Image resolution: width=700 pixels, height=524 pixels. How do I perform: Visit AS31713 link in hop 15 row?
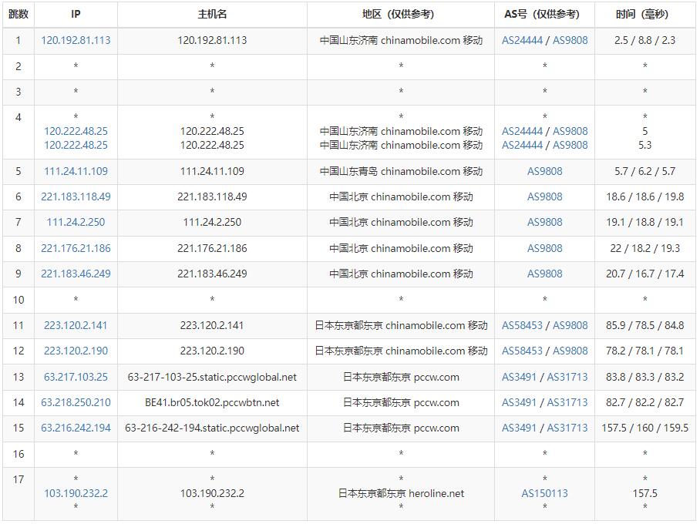567,428
